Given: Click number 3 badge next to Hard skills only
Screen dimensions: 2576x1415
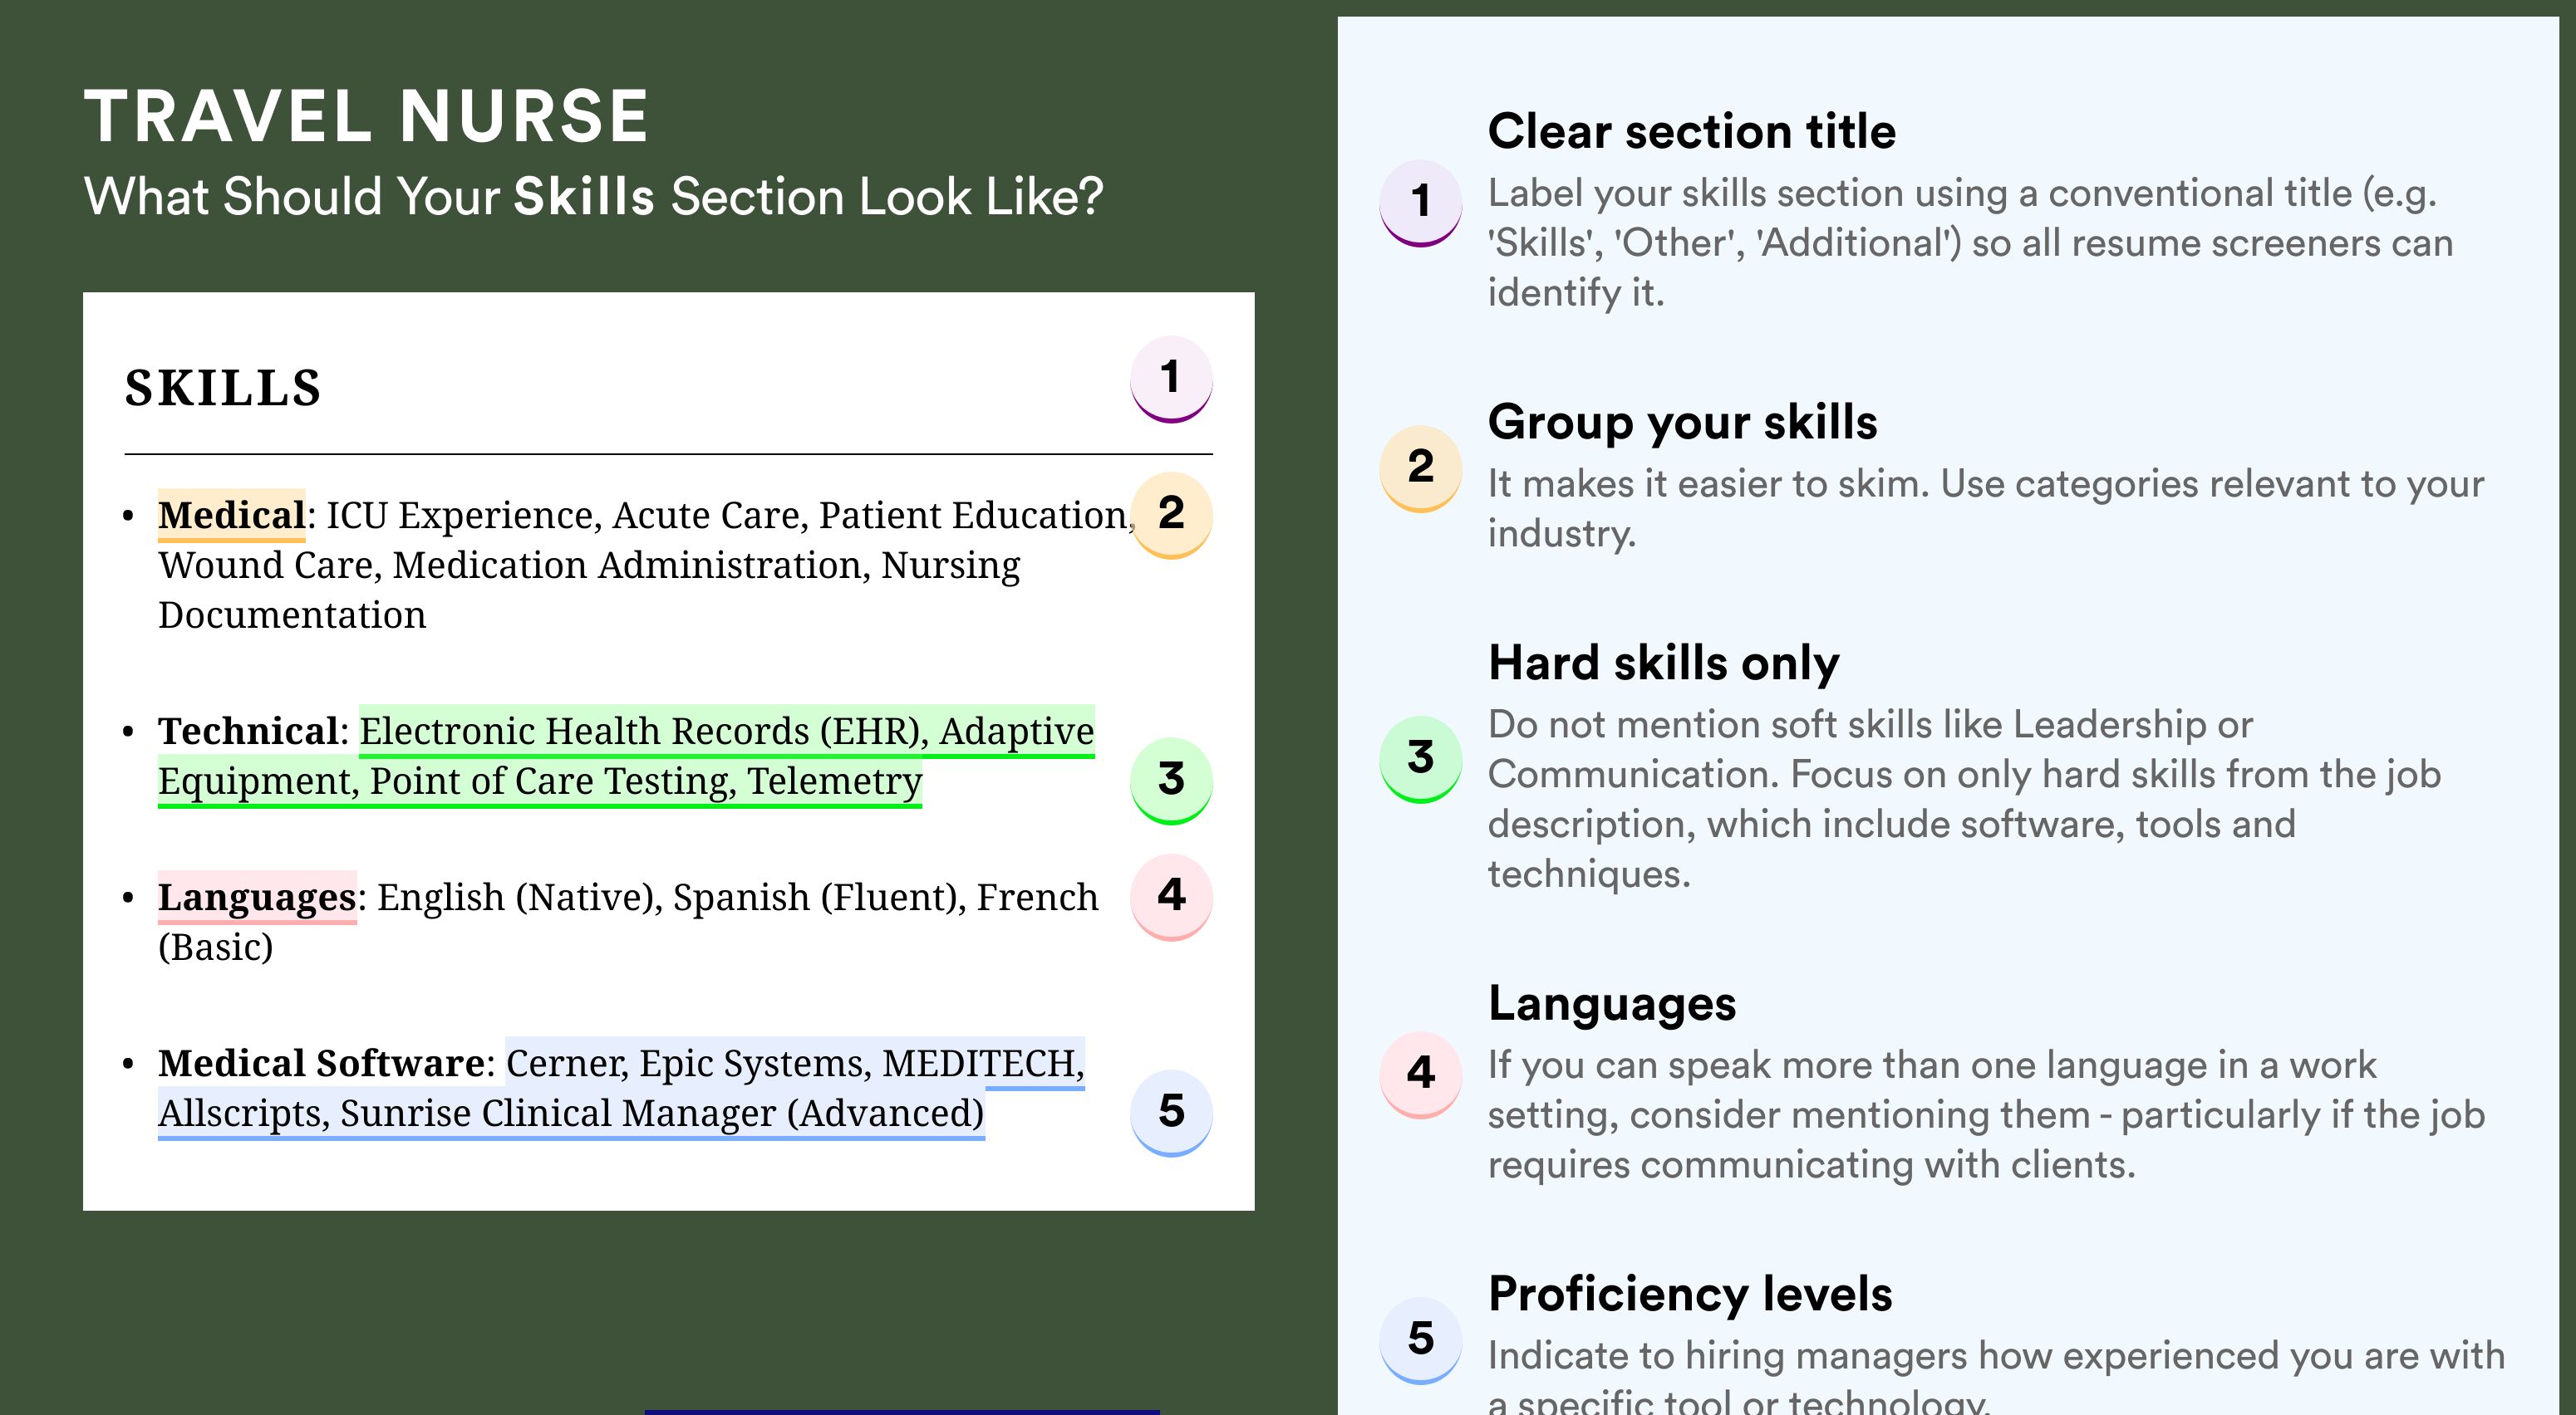Looking at the screenshot, I should pos(1421,760).
